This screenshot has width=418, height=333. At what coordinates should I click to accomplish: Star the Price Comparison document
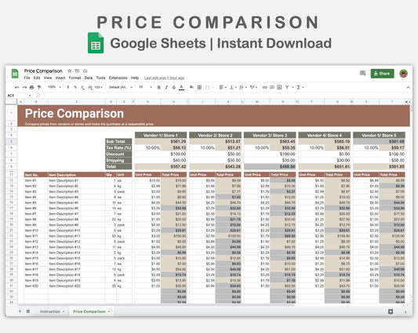point(69,71)
